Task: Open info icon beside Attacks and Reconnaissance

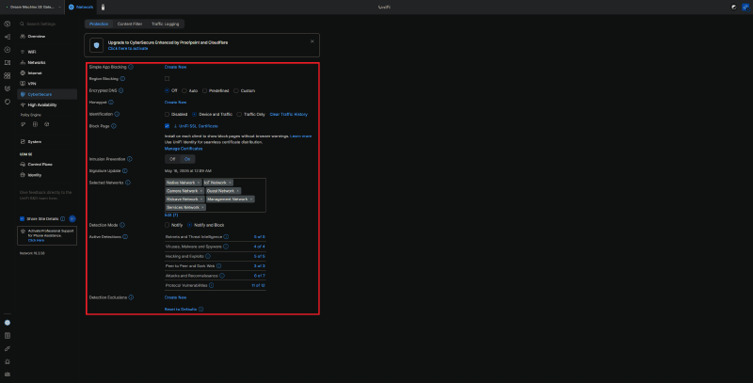Action: (x=222, y=276)
